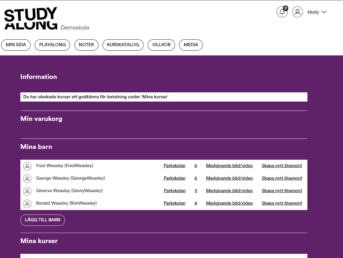Open the MIN SIDA menu item
The width and height of the screenshot is (343, 258).
click(x=16, y=45)
